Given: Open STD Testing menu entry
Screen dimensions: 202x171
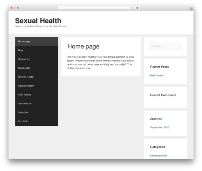Looking at the screenshot, I should coord(36,95).
